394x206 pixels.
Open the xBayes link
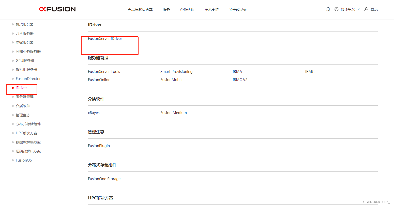tap(94, 113)
